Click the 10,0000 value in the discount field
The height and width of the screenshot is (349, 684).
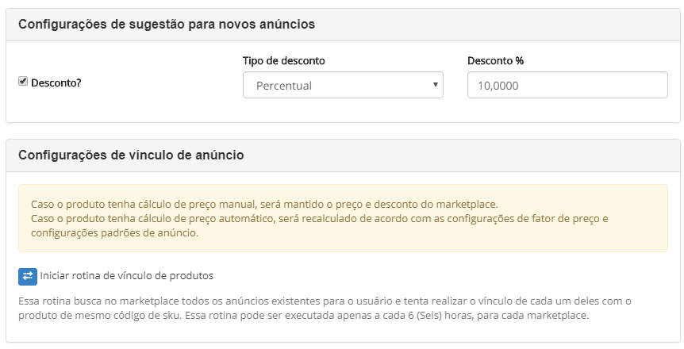(x=498, y=86)
